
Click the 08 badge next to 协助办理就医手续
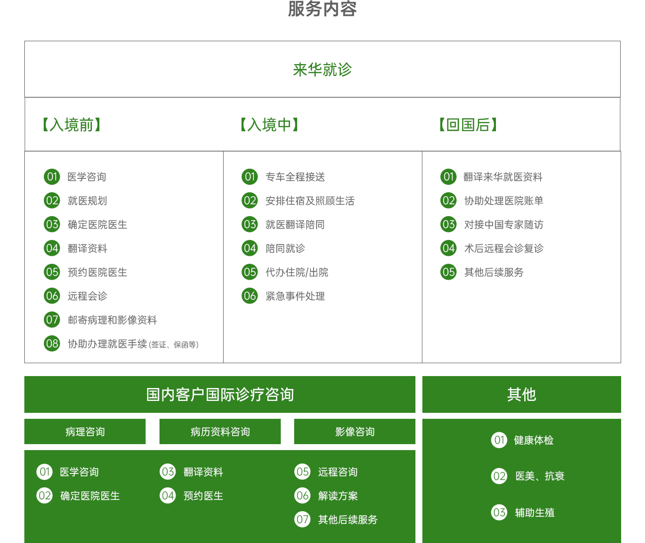click(52, 344)
